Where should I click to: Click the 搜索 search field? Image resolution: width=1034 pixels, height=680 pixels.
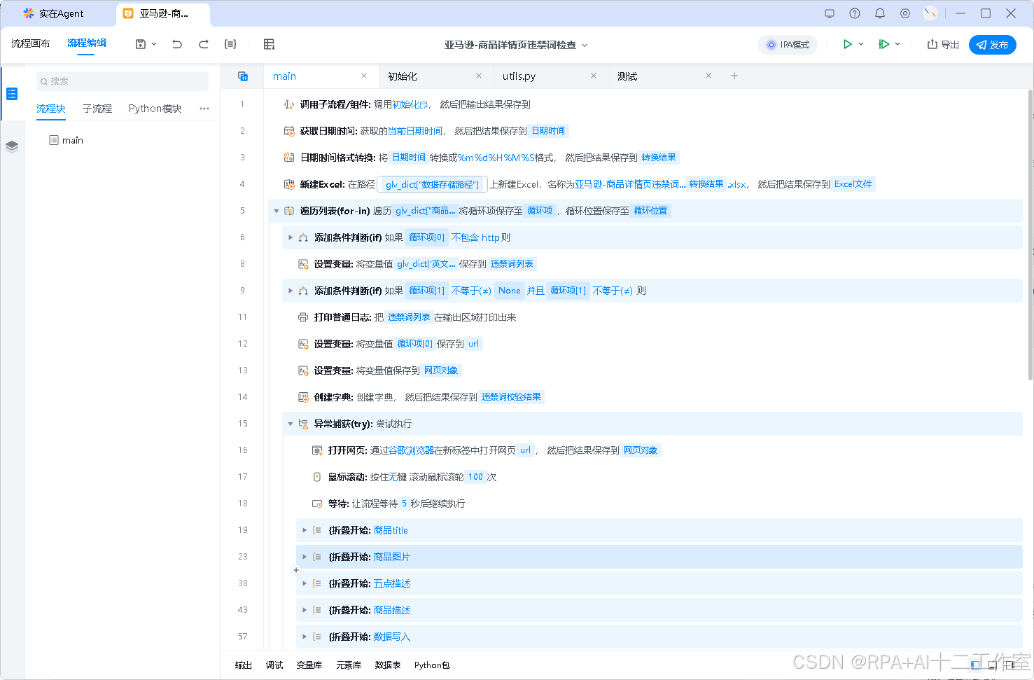tap(123, 81)
